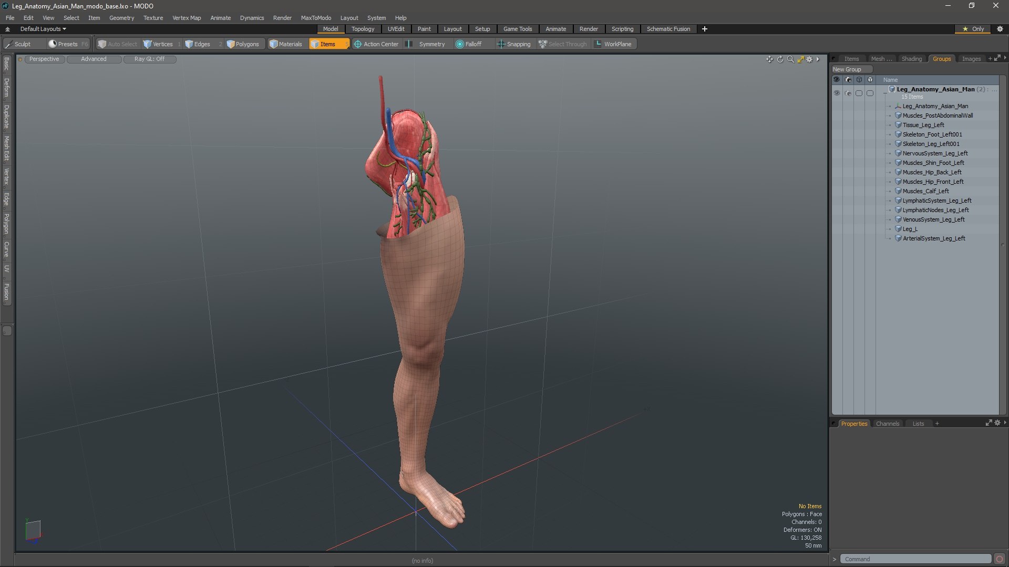Switch to the Shading panel tab

pos(911,59)
